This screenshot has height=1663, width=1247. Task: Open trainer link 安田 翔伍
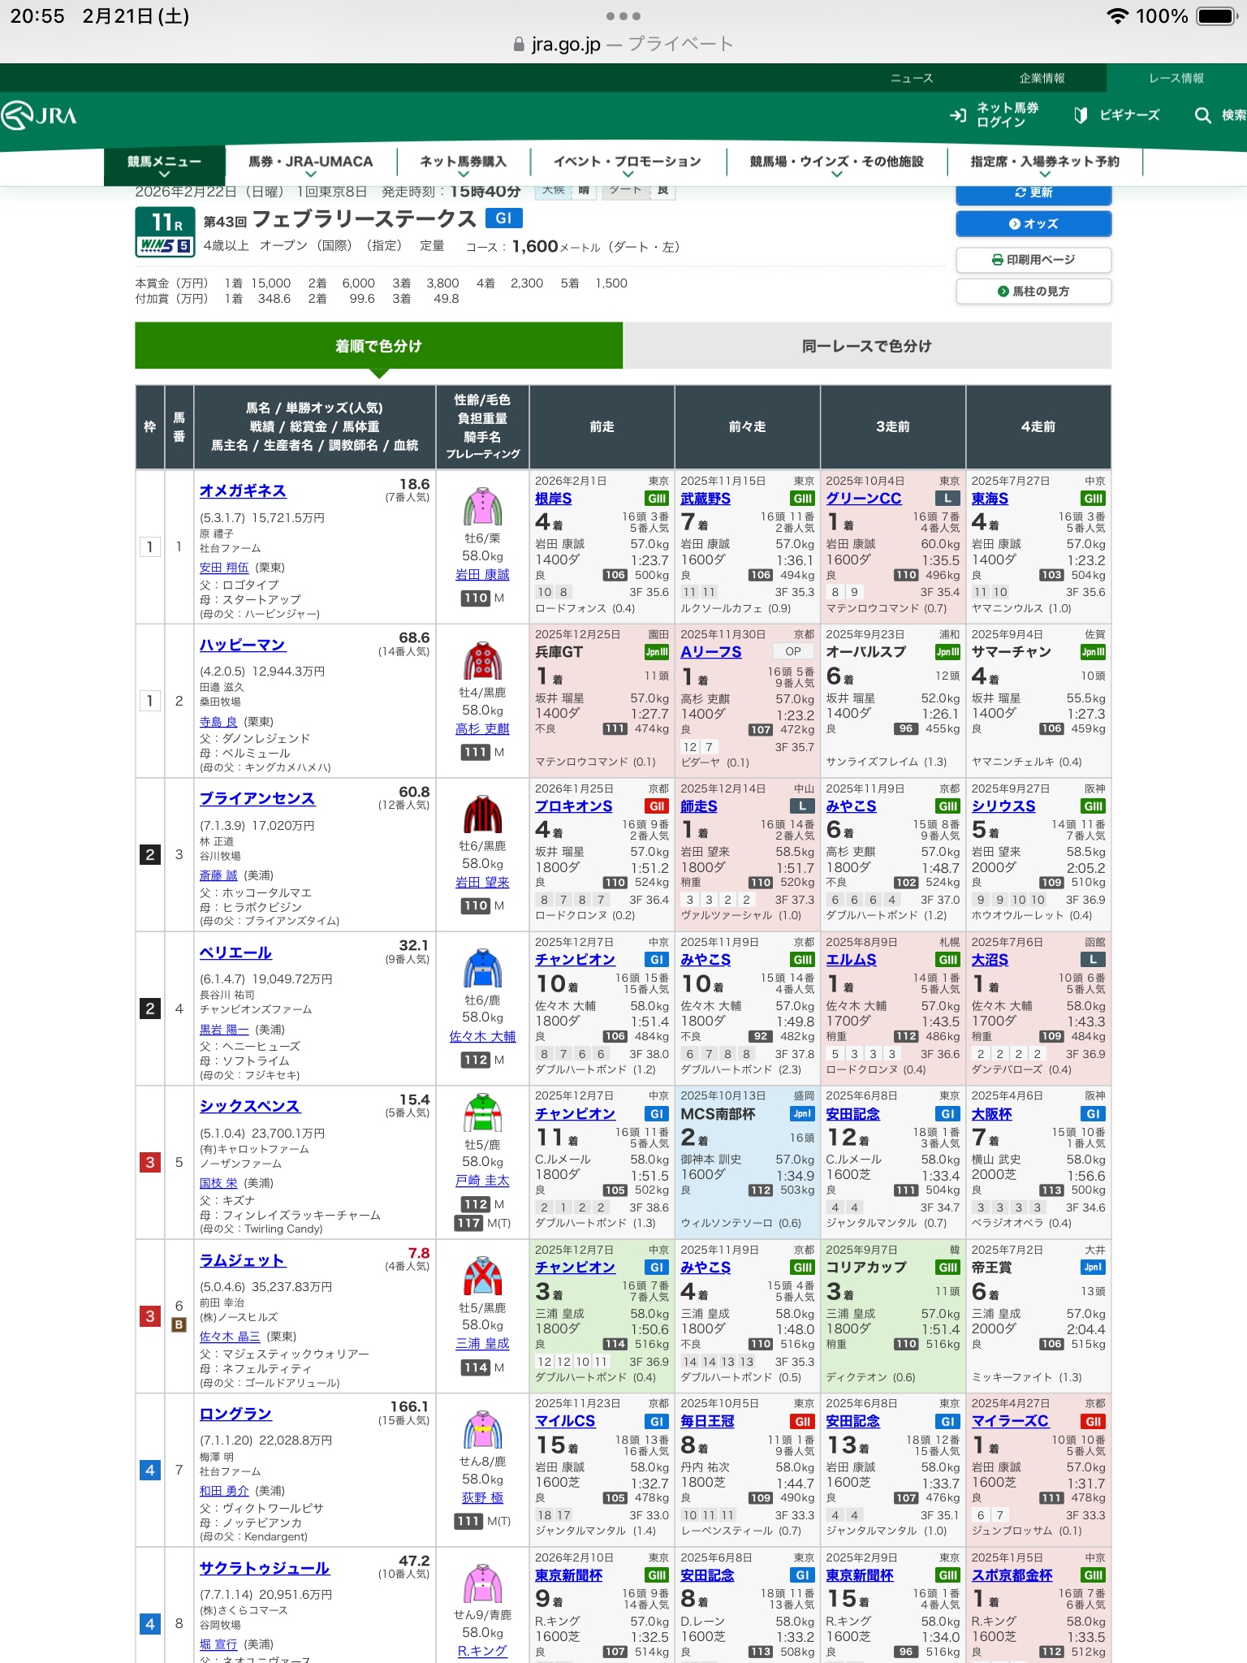pyautogui.click(x=224, y=568)
